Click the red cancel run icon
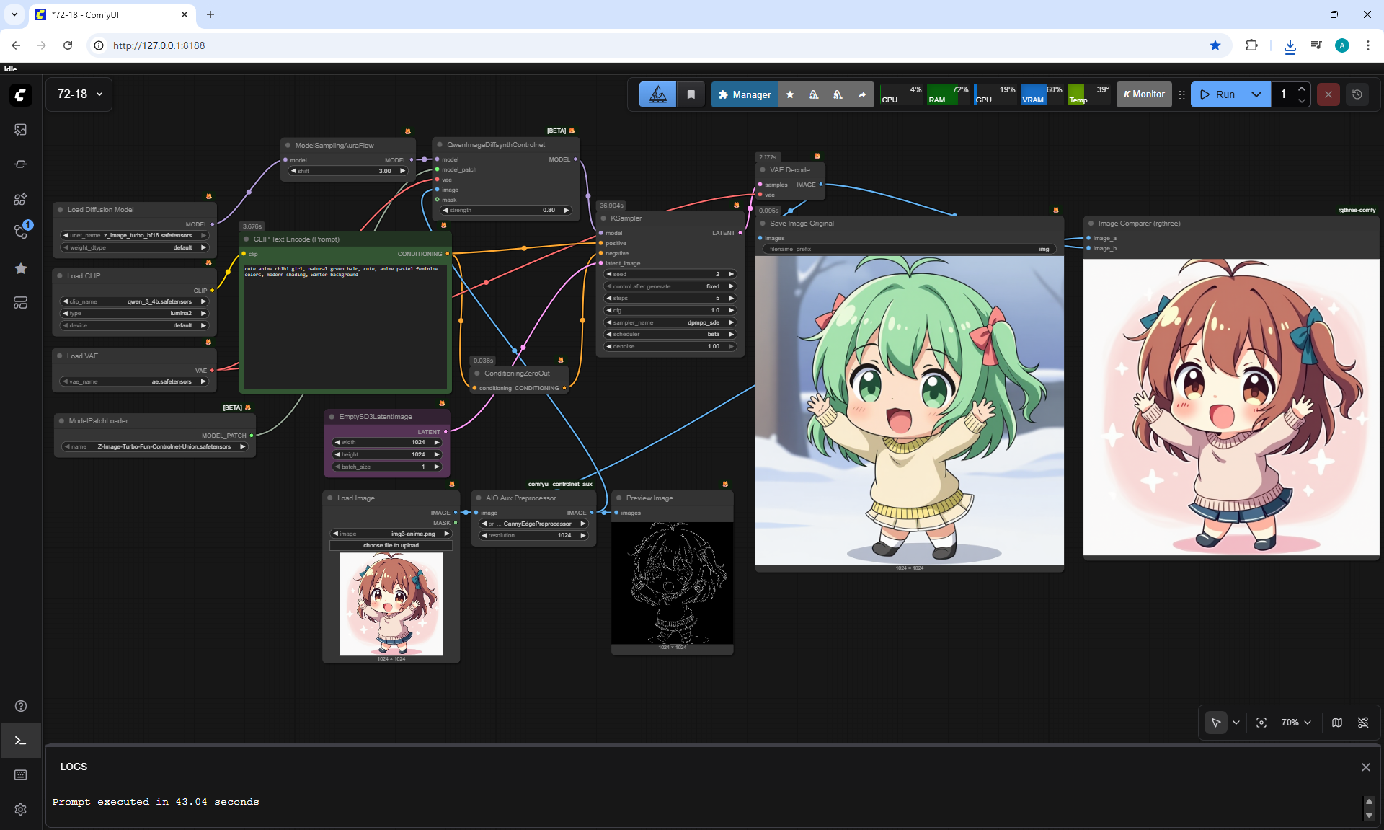 pos(1328,94)
